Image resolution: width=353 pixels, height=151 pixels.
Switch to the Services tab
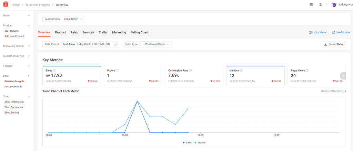[x=88, y=32]
